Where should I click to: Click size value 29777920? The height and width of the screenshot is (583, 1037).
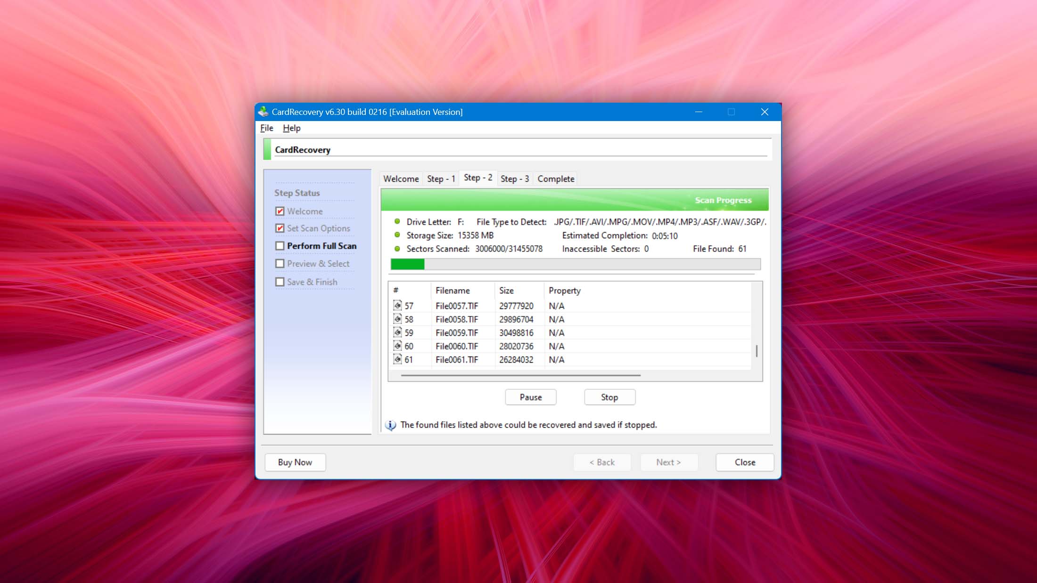[x=516, y=306]
